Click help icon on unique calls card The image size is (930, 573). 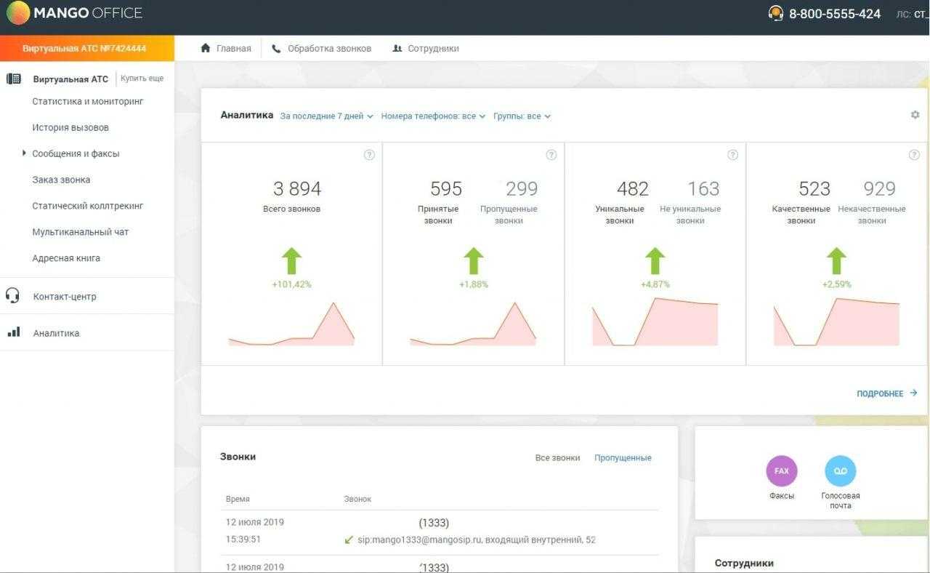tap(732, 155)
